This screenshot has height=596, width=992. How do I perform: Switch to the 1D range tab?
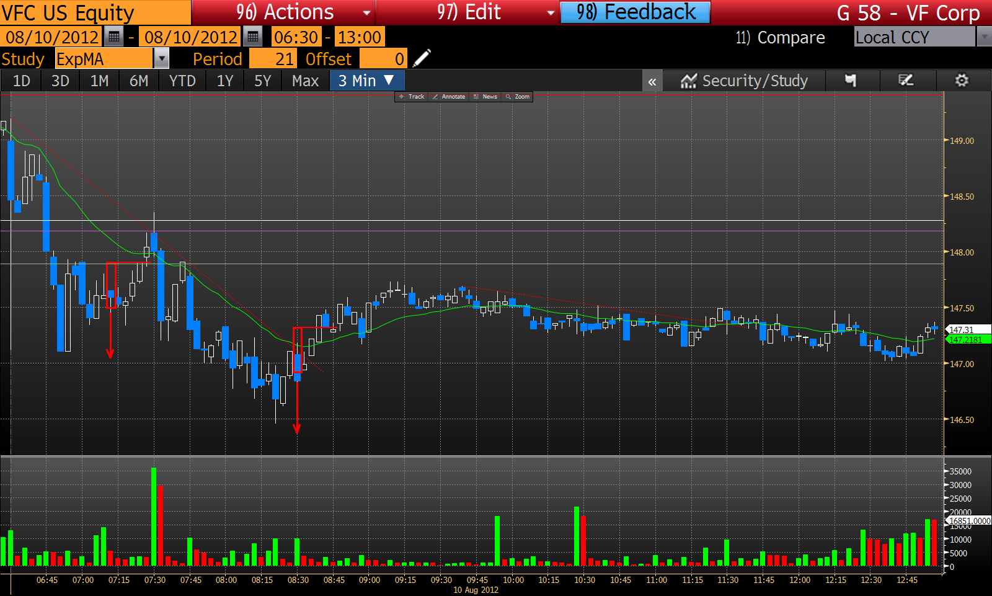[22, 81]
